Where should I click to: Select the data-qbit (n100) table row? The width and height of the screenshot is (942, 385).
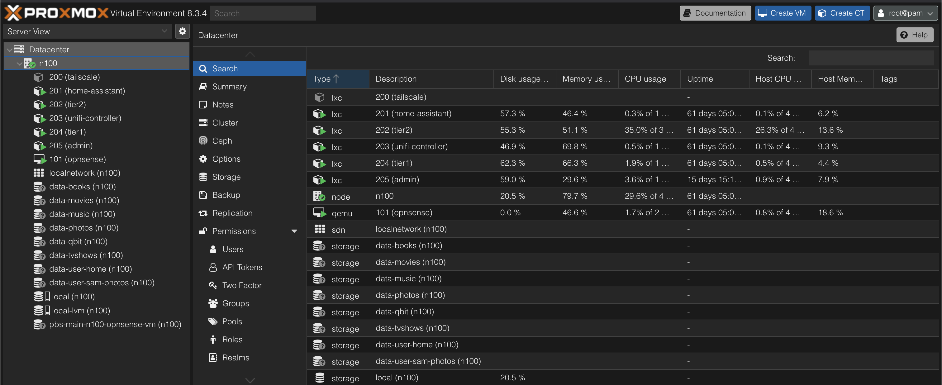tap(623, 312)
